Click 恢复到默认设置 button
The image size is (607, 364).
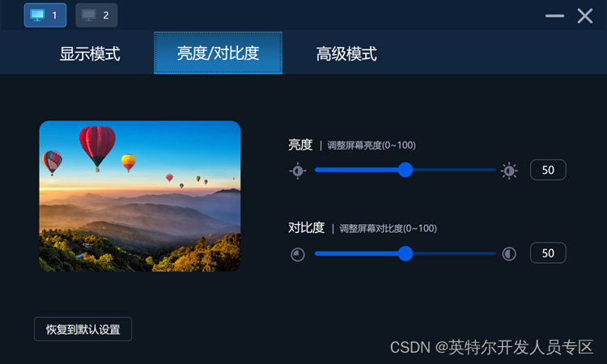83,329
